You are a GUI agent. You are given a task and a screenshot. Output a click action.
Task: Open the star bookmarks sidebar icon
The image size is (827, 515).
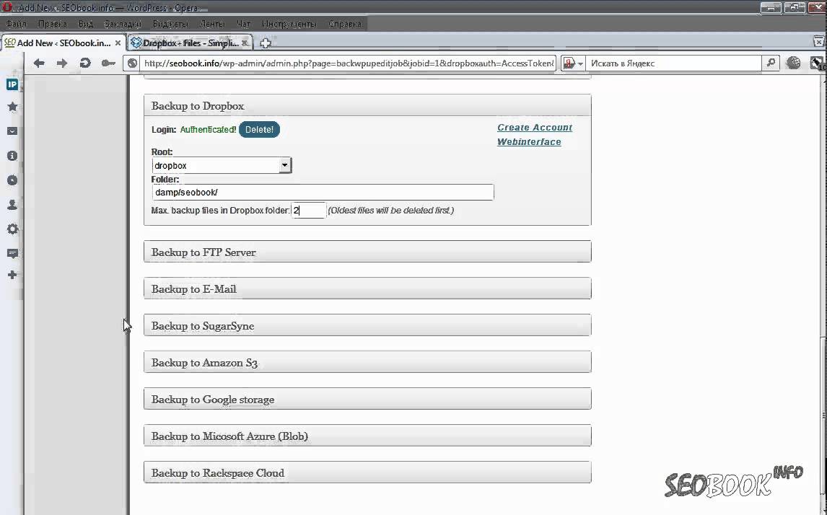click(x=12, y=107)
